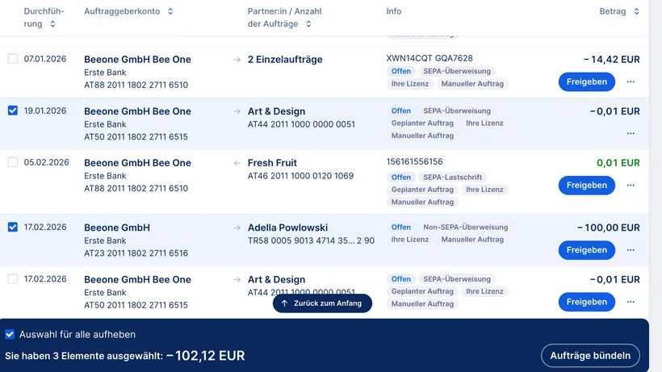Uncheck the 19.01.2026 order checkbox

[12, 111]
